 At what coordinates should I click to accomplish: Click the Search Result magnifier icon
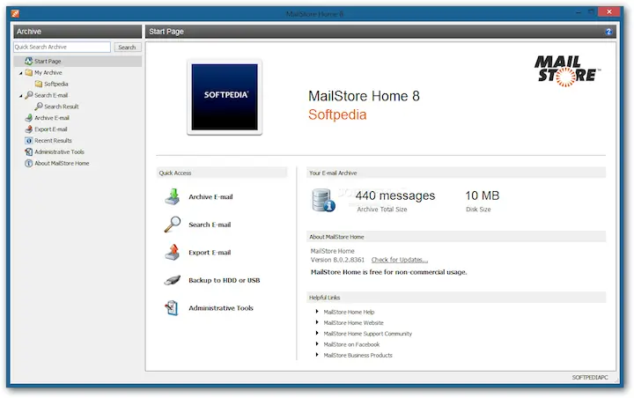[39, 107]
